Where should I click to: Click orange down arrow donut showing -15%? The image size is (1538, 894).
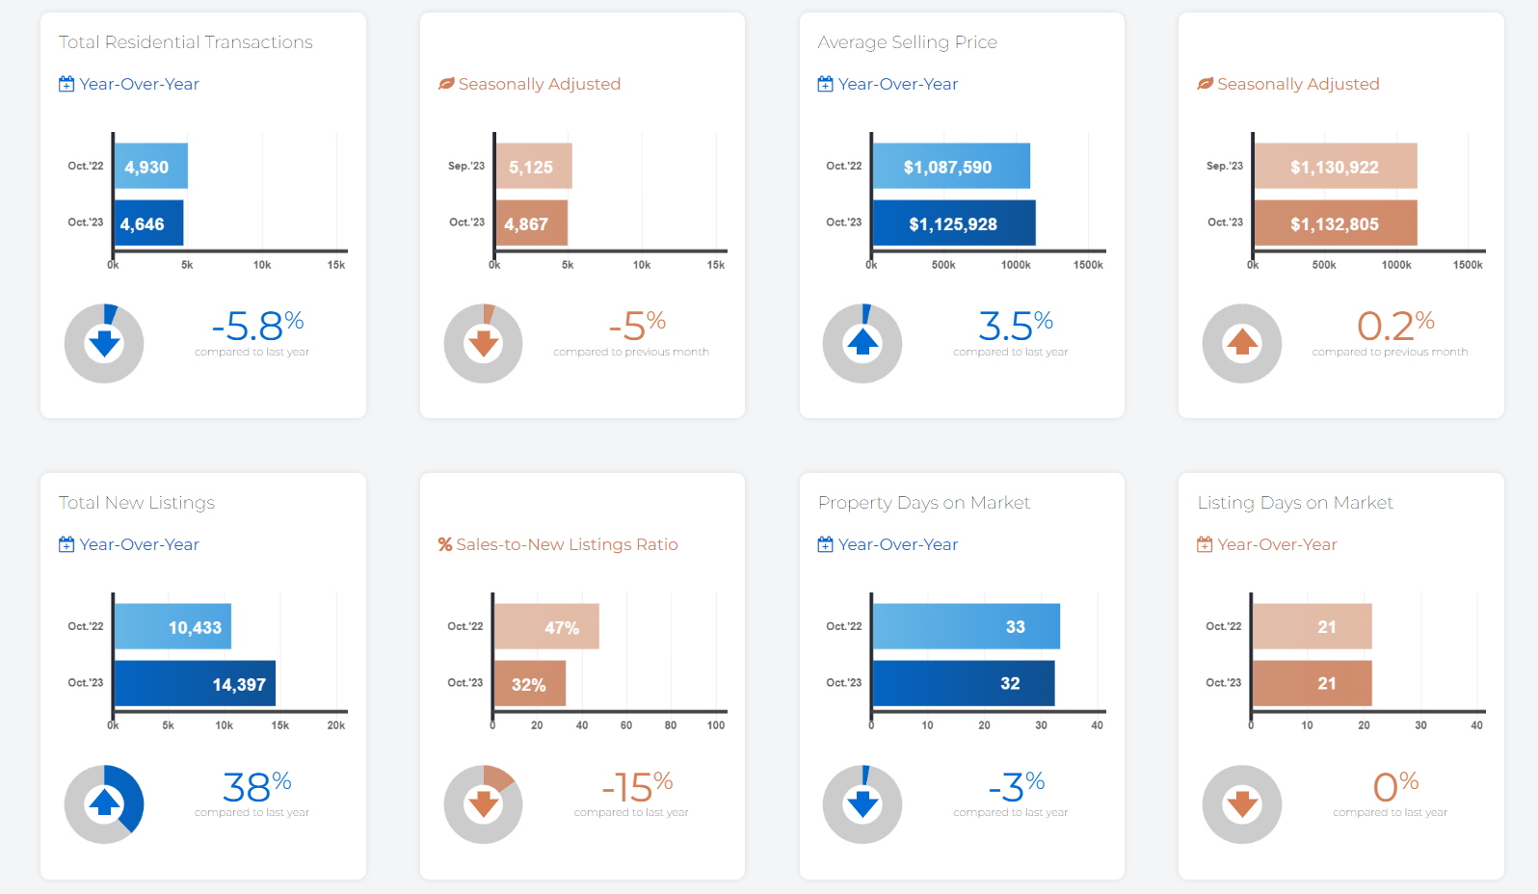484,803
